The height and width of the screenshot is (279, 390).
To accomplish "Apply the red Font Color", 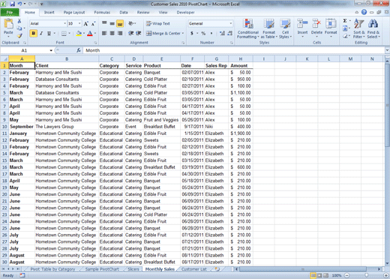I will (x=90, y=33).
